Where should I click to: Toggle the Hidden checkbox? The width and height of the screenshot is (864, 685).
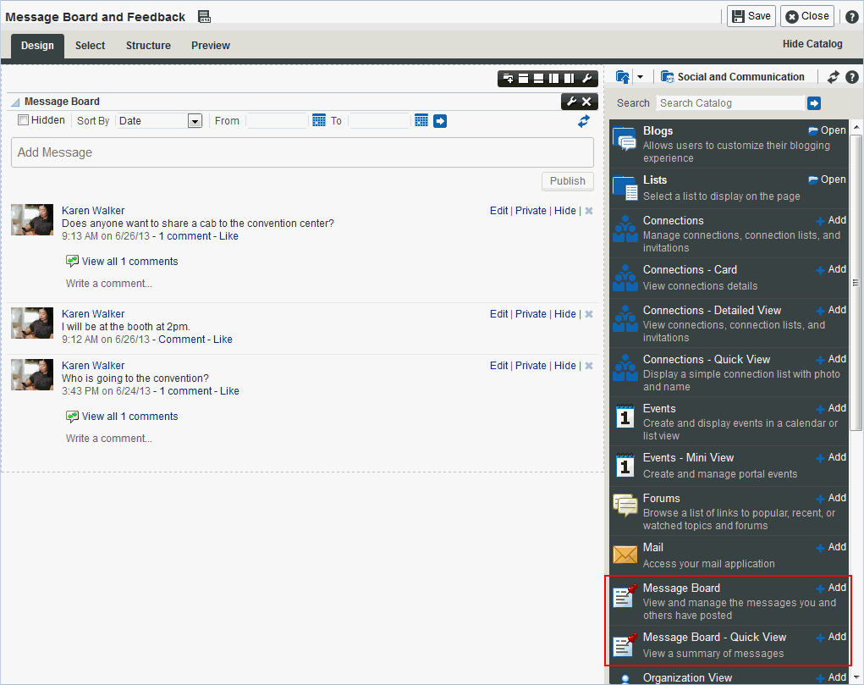pos(23,119)
